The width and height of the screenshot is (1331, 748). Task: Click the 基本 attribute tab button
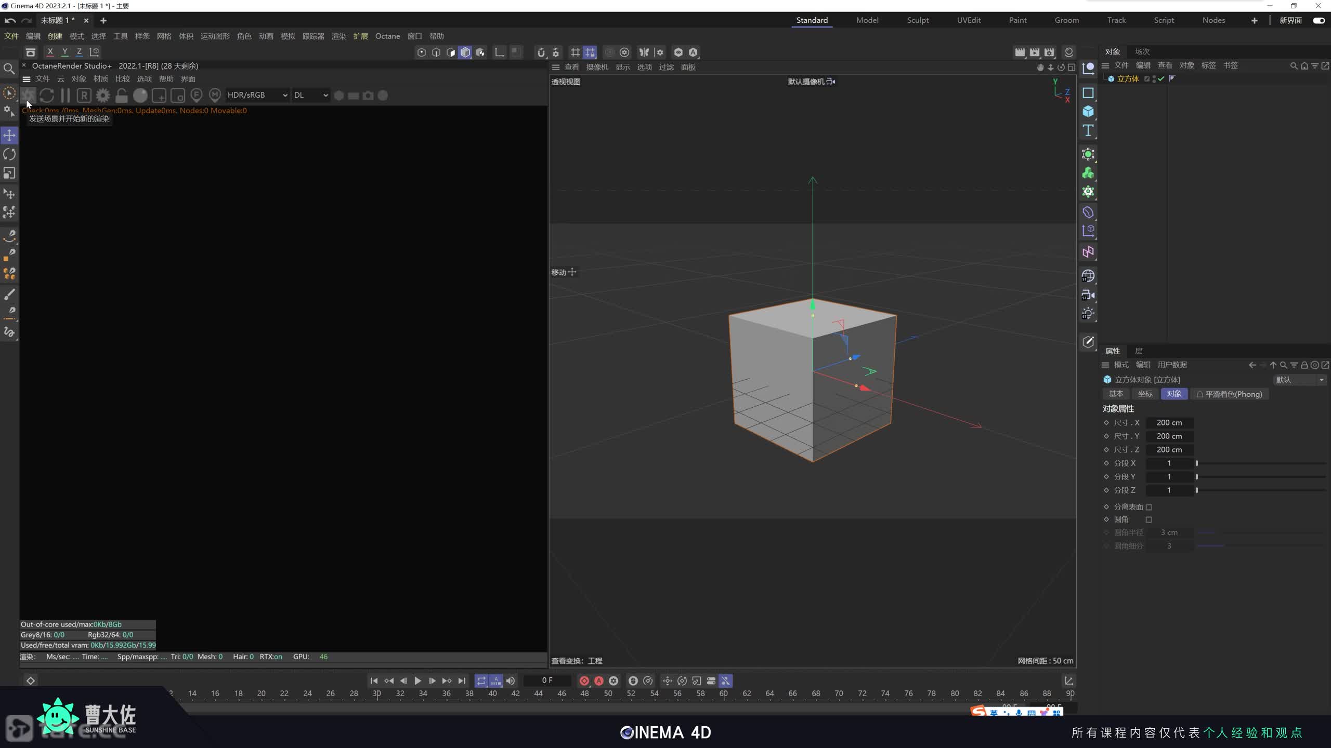pyautogui.click(x=1116, y=394)
